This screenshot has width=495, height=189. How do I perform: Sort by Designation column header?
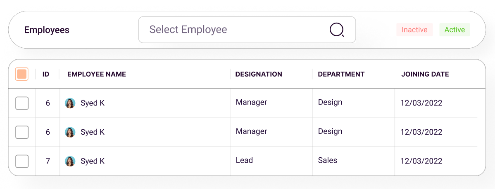point(259,74)
